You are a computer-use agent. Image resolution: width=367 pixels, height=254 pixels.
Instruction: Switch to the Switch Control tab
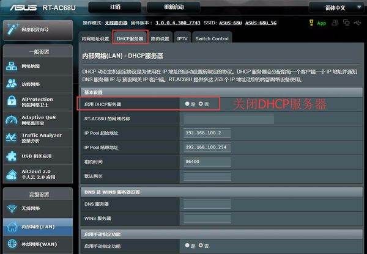point(212,38)
